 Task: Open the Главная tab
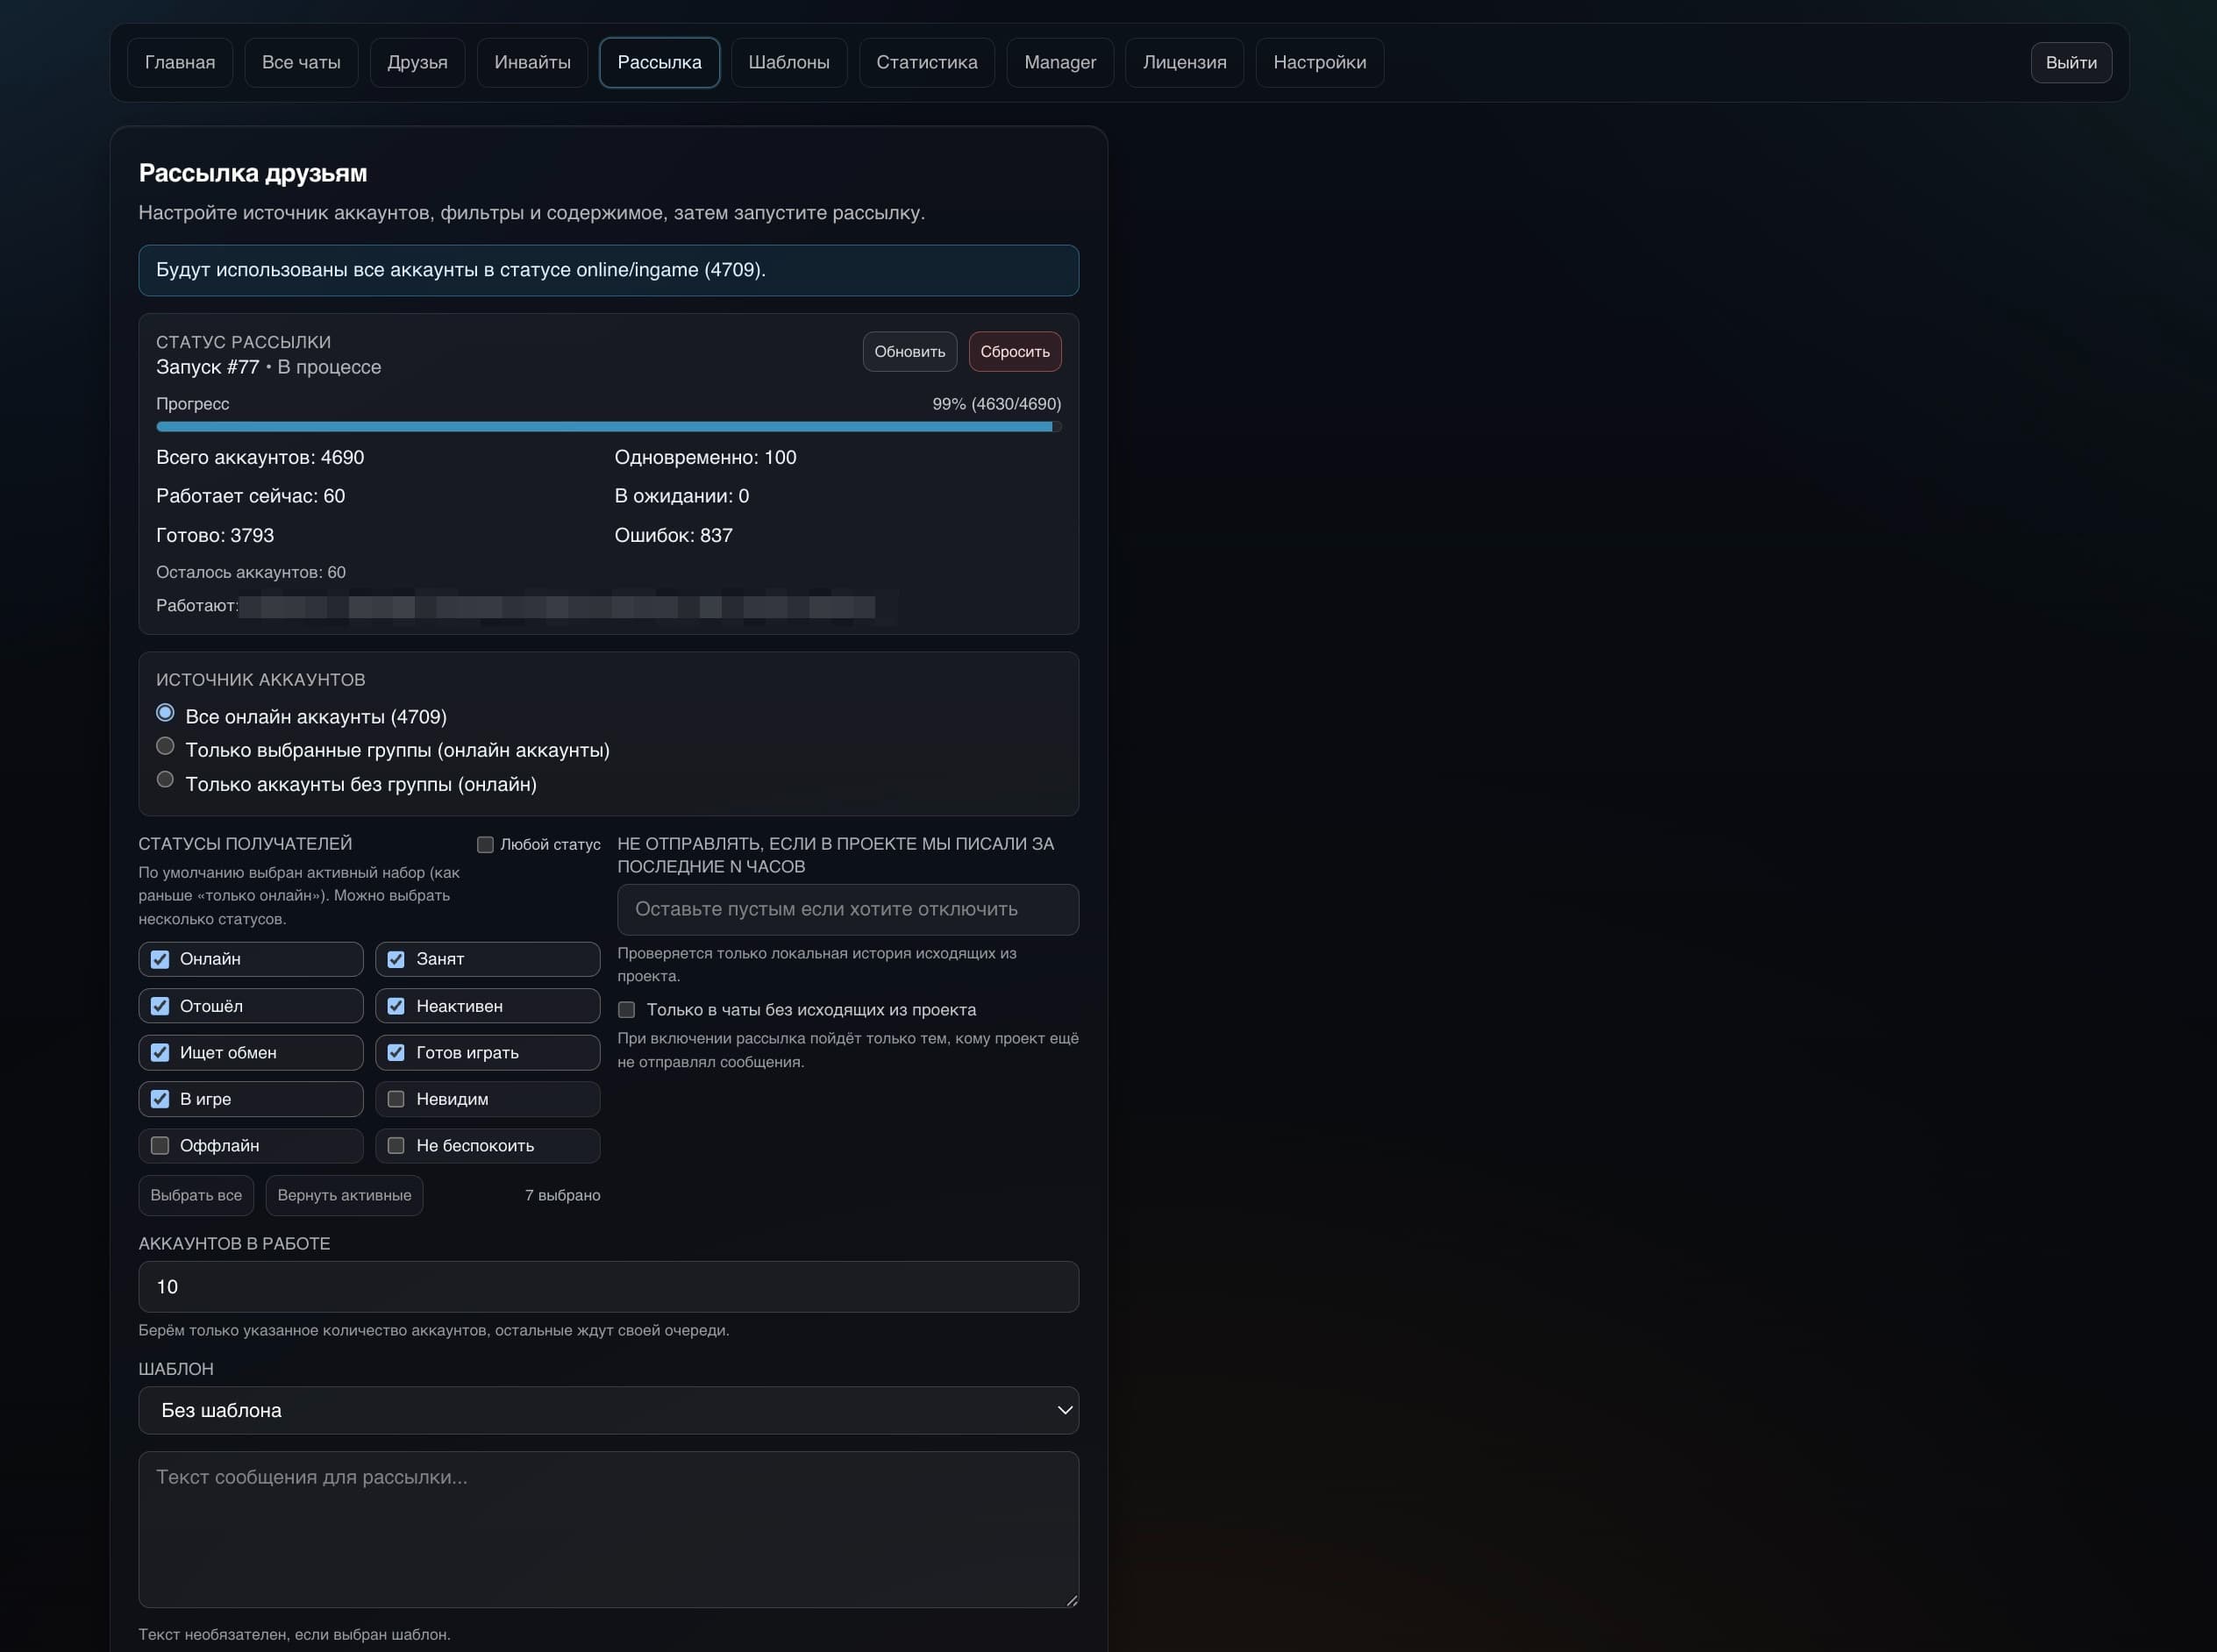point(180,62)
